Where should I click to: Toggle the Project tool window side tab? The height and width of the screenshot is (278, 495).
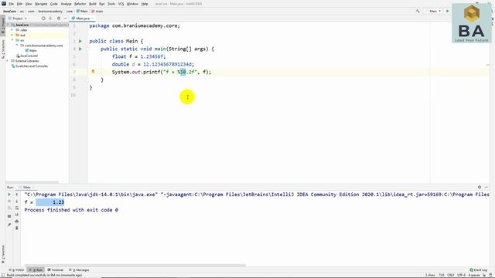[3, 25]
